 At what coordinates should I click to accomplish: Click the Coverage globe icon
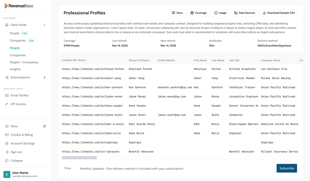click(191, 13)
